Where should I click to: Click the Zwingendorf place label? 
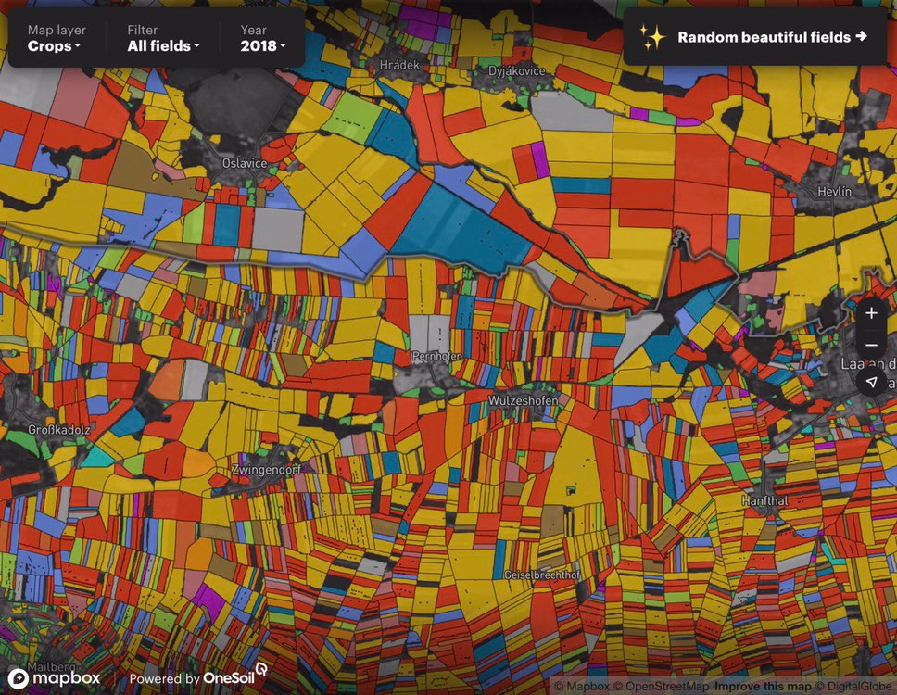pyautogui.click(x=266, y=470)
